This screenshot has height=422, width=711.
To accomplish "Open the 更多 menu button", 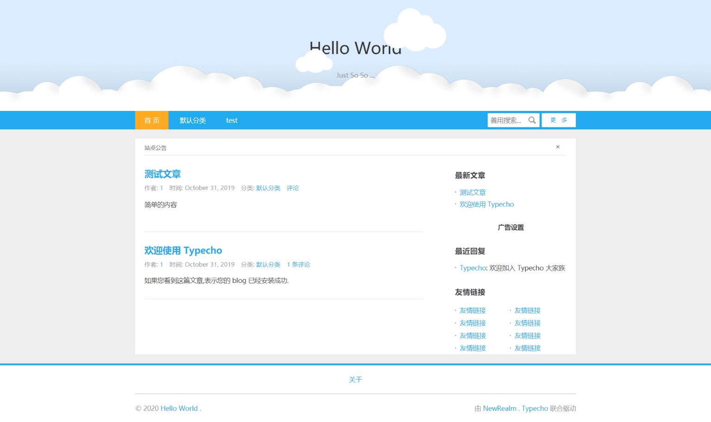I will 559,120.
